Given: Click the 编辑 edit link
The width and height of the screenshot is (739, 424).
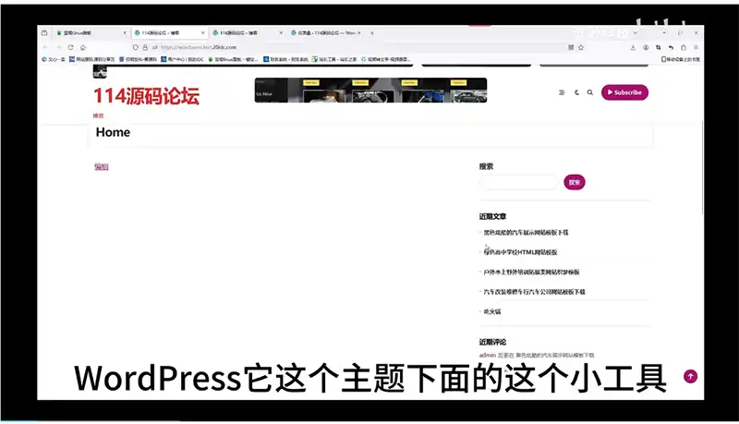Looking at the screenshot, I should 101,167.
